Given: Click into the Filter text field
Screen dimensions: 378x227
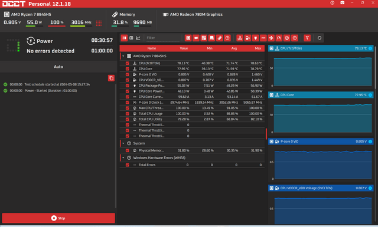Looking at the screenshot, I should coord(163,38).
